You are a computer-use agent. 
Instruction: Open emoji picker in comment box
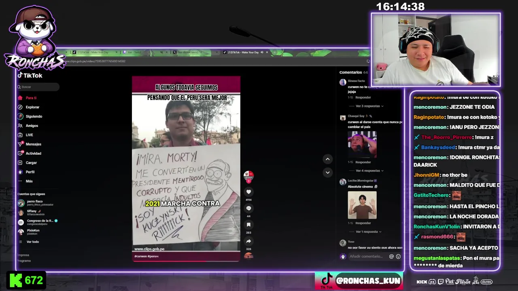[x=398, y=256]
